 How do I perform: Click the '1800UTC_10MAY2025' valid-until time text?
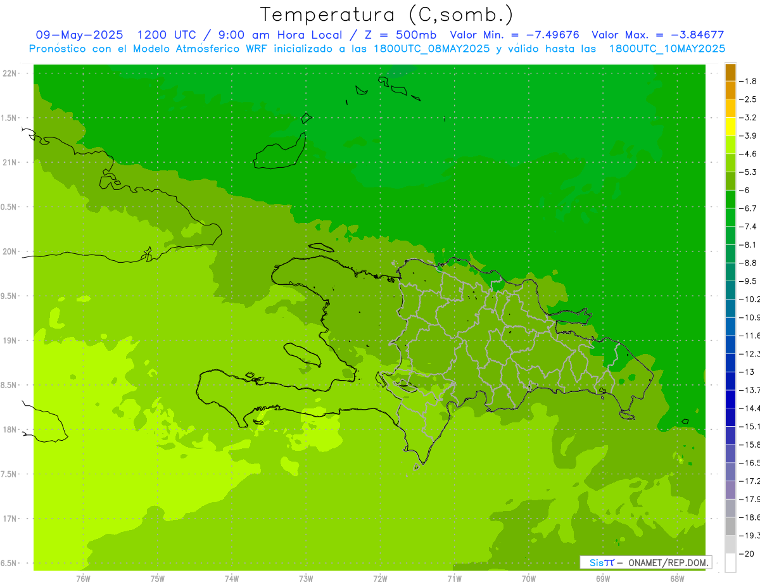(667, 48)
